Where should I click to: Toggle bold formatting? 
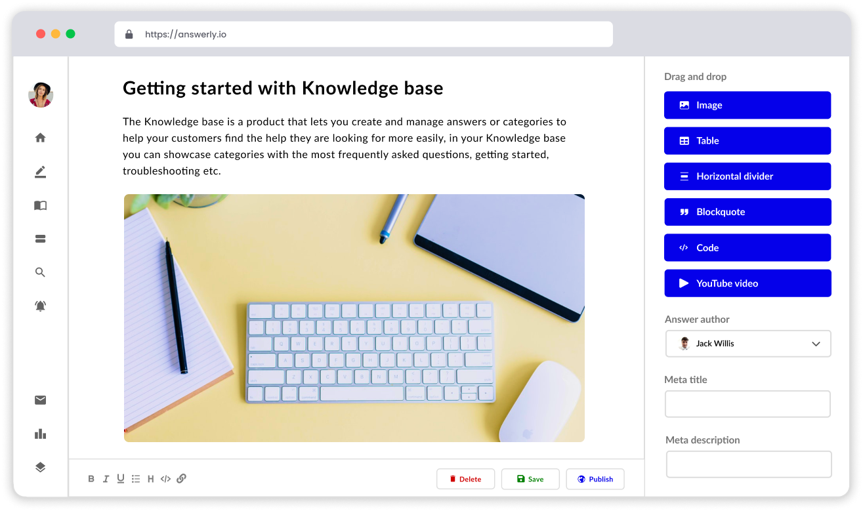coord(91,479)
